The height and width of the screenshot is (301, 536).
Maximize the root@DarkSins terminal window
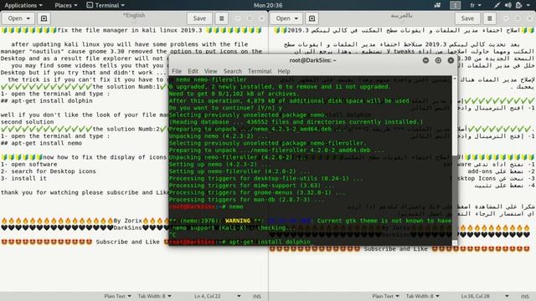(x=438, y=60)
